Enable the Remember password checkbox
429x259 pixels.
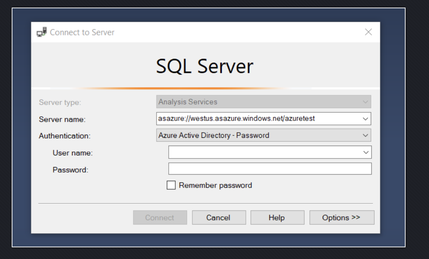171,185
